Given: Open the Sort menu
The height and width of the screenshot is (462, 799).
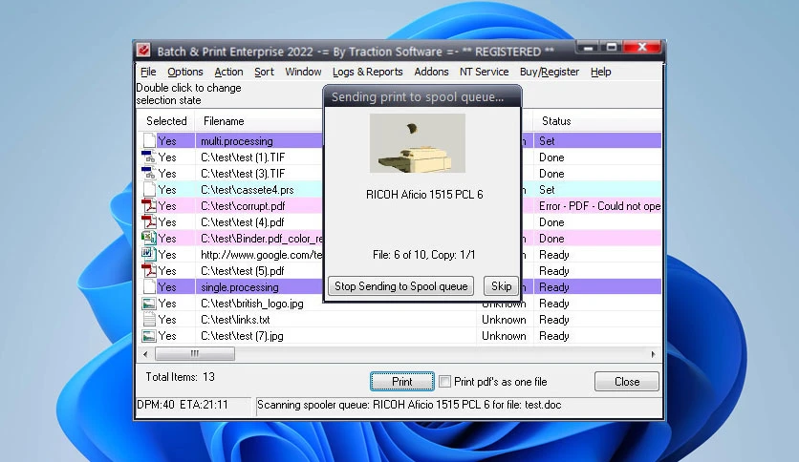Looking at the screenshot, I should (x=264, y=72).
